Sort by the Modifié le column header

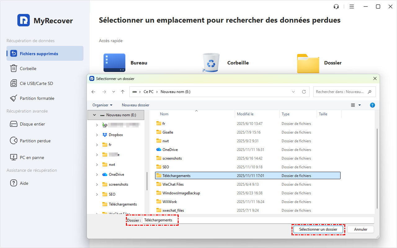point(245,114)
